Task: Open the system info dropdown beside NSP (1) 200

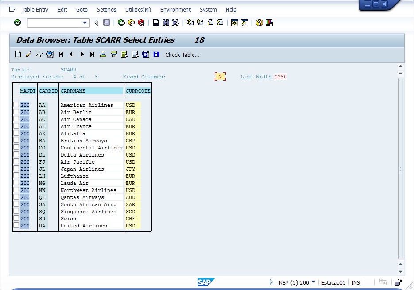Action: click(x=313, y=282)
